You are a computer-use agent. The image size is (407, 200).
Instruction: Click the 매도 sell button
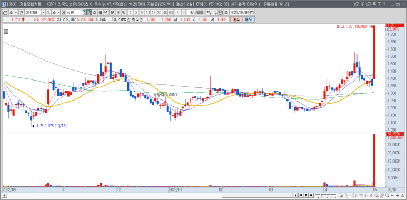click(x=249, y=19)
